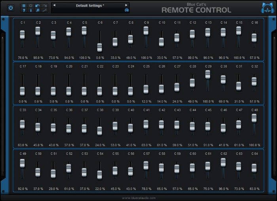Click the C 51 value 29.0 %

(54, 189)
